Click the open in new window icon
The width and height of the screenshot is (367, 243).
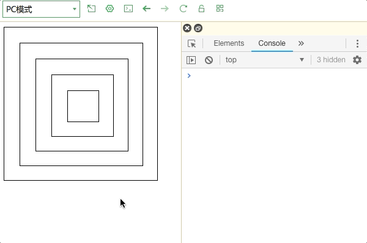[x=91, y=9]
